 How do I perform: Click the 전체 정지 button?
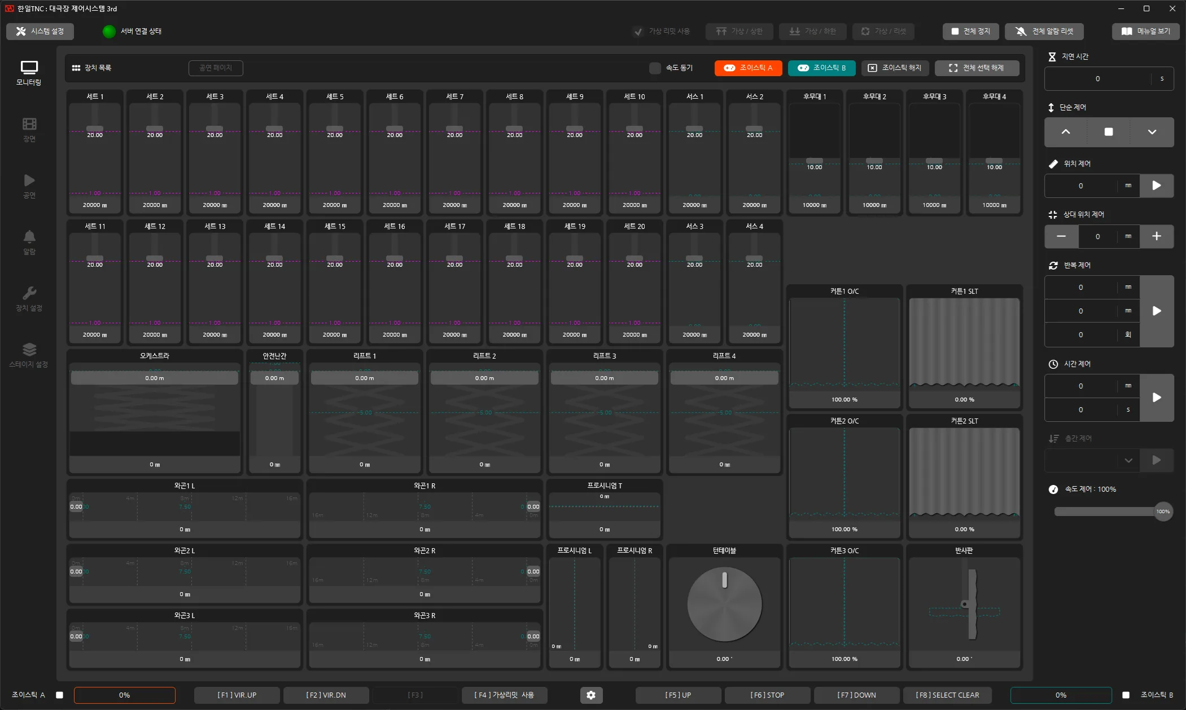pos(971,32)
